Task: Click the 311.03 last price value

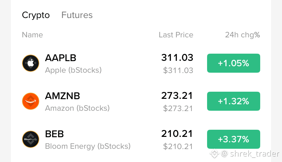Action: click(177, 58)
